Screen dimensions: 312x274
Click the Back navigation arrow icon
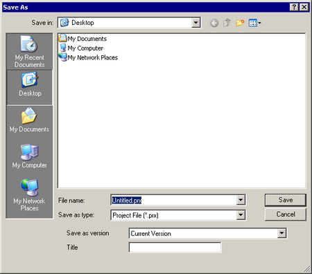pos(214,23)
